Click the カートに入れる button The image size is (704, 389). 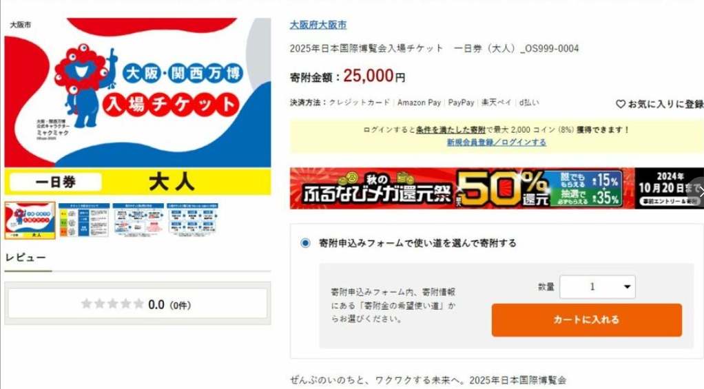pyautogui.click(x=586, y=320)
